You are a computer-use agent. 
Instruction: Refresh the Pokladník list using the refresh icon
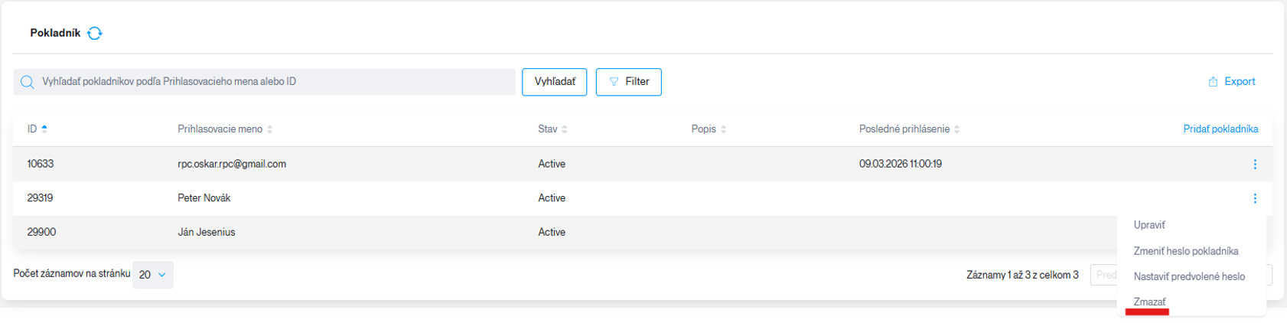tap(95, 33)
